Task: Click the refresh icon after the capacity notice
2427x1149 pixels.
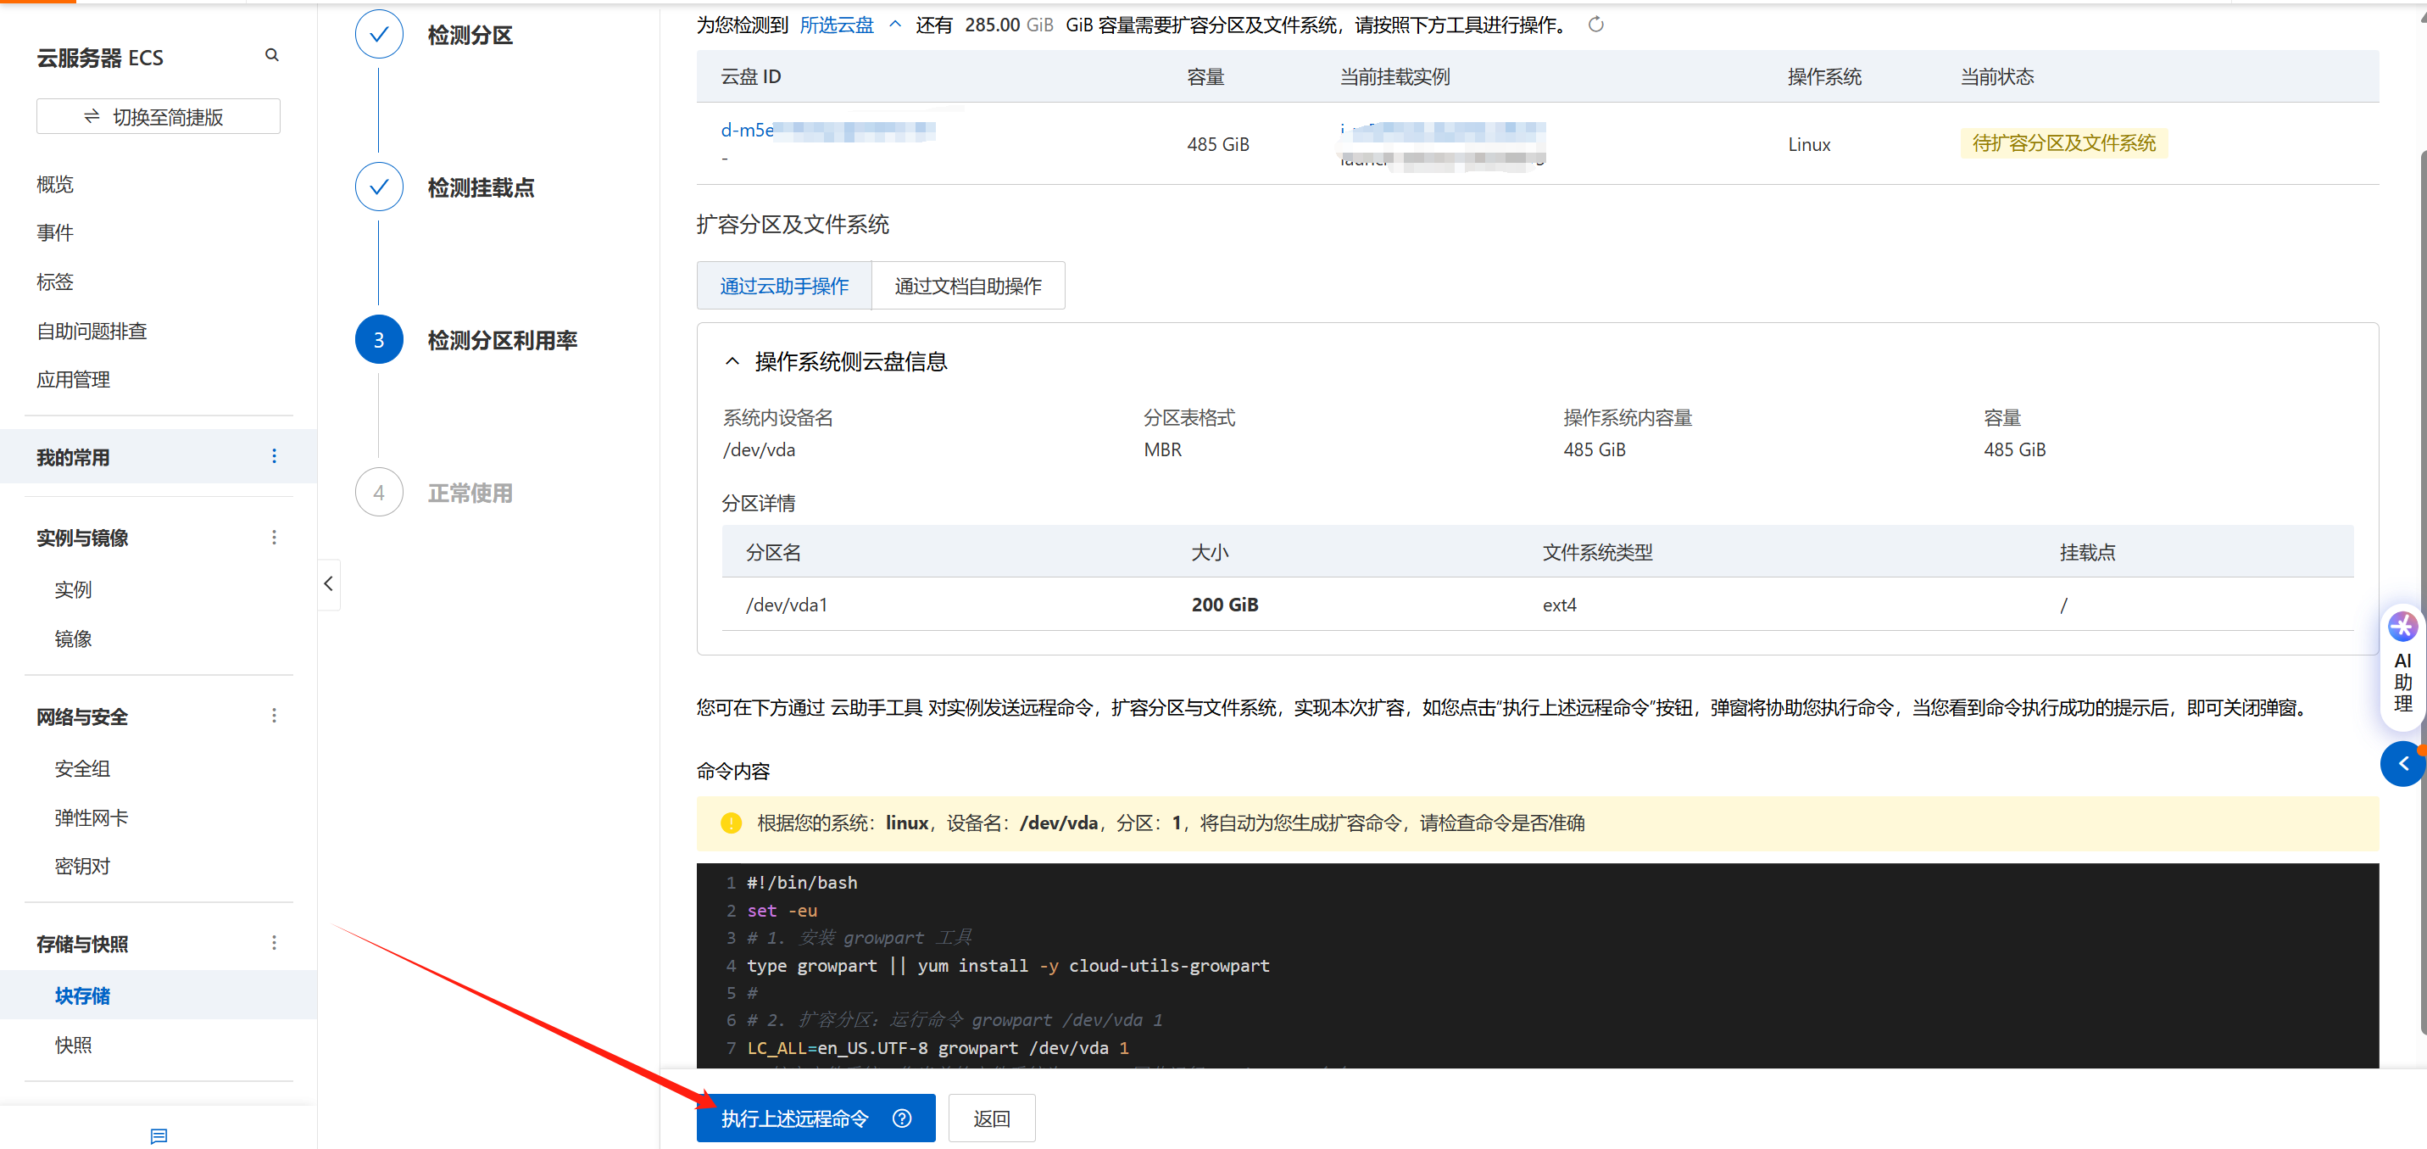Action: pos(1595,25)
